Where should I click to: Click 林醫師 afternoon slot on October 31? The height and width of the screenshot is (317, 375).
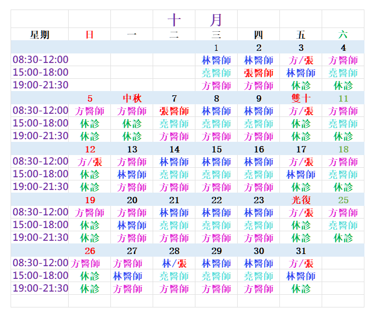click(301, 276)
